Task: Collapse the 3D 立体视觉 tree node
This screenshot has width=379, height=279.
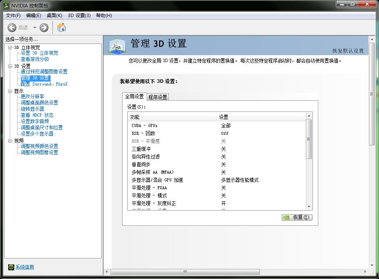Action: [10, 47]
